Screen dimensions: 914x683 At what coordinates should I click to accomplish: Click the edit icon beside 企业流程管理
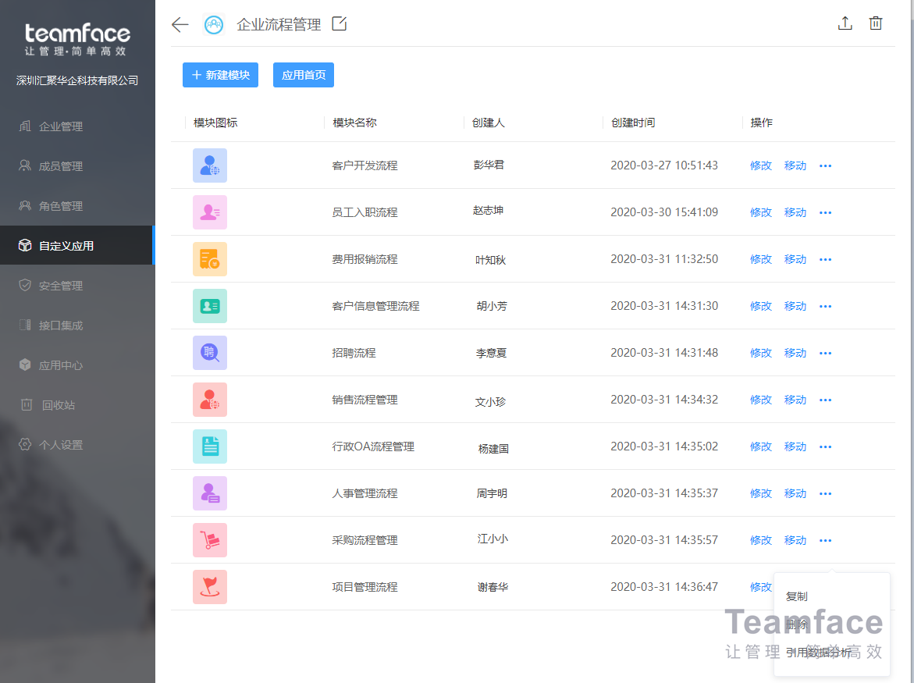tap(340, 24)
